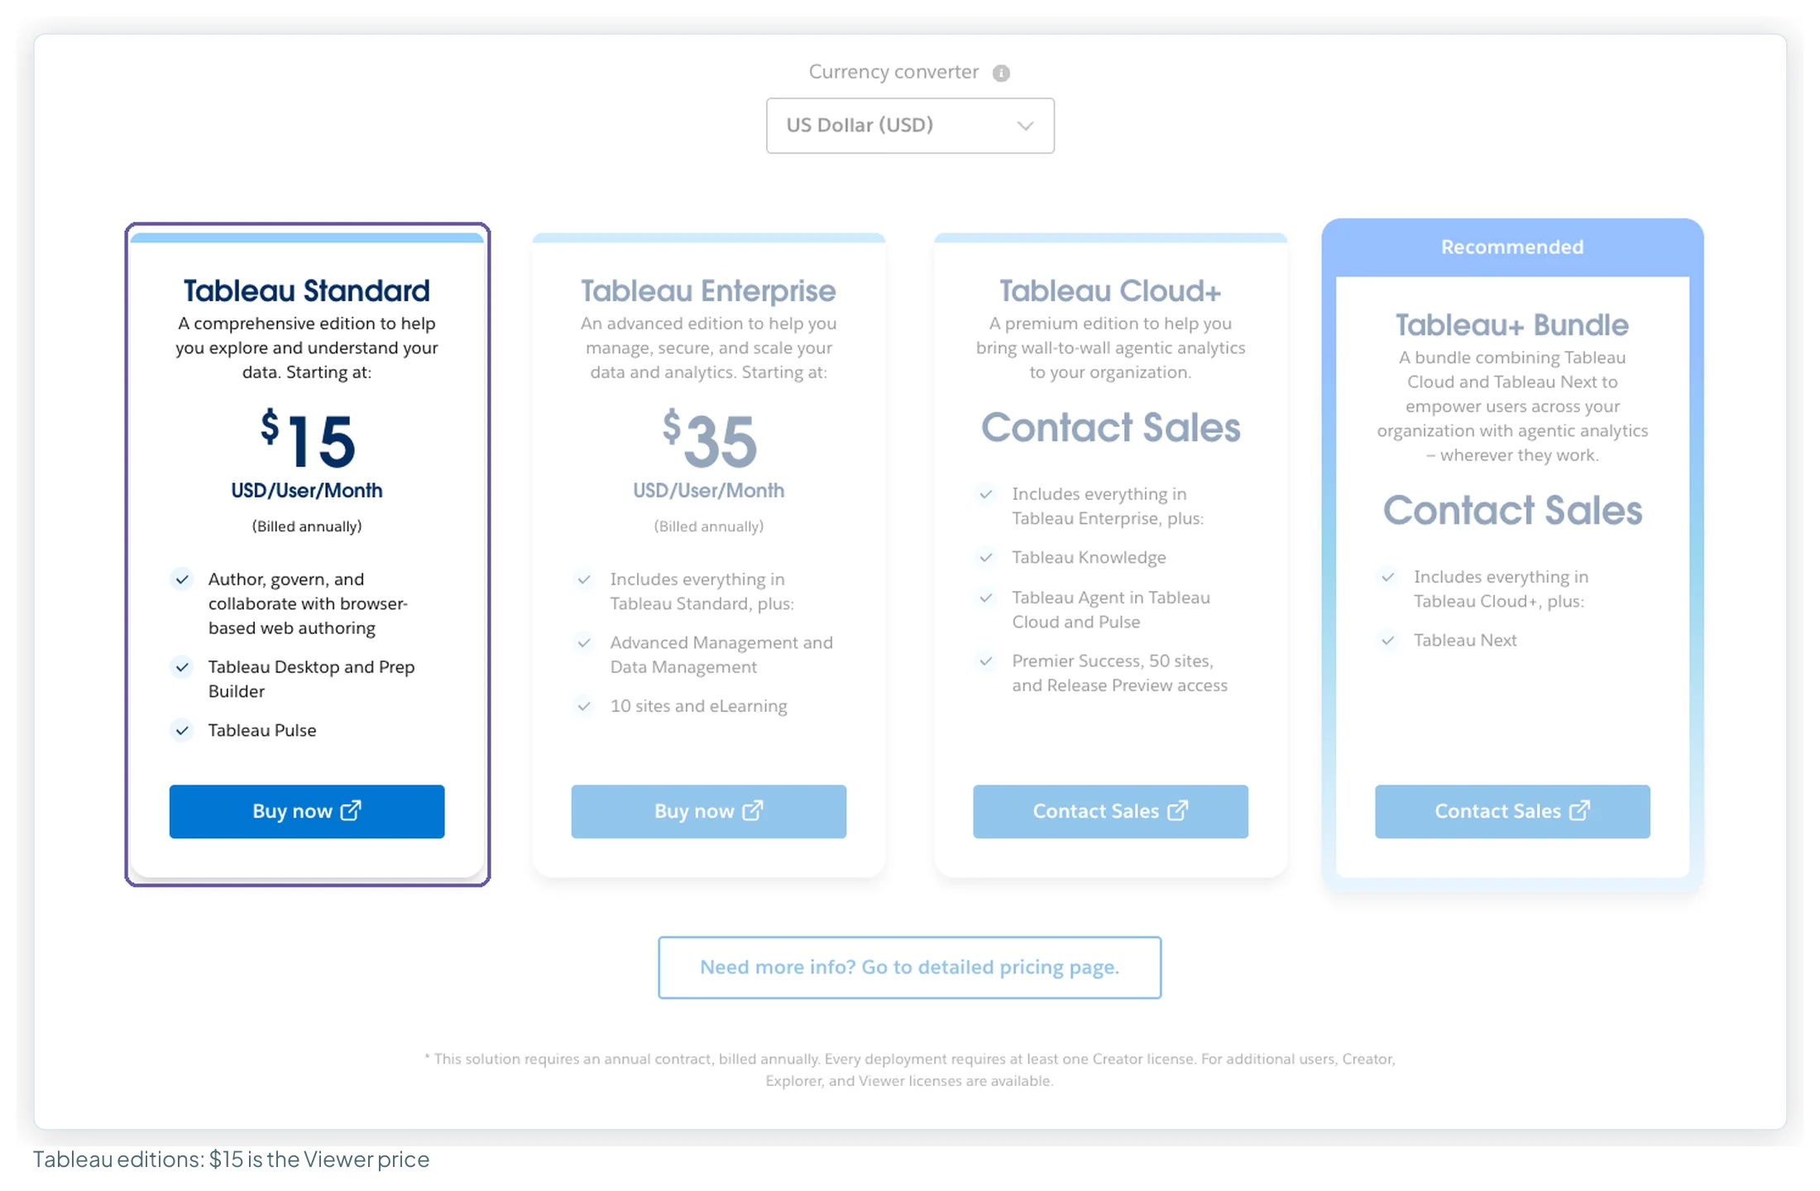Click the Recommended banner label
This screenshot has width=1820, height=1191.
point(1512,247)
